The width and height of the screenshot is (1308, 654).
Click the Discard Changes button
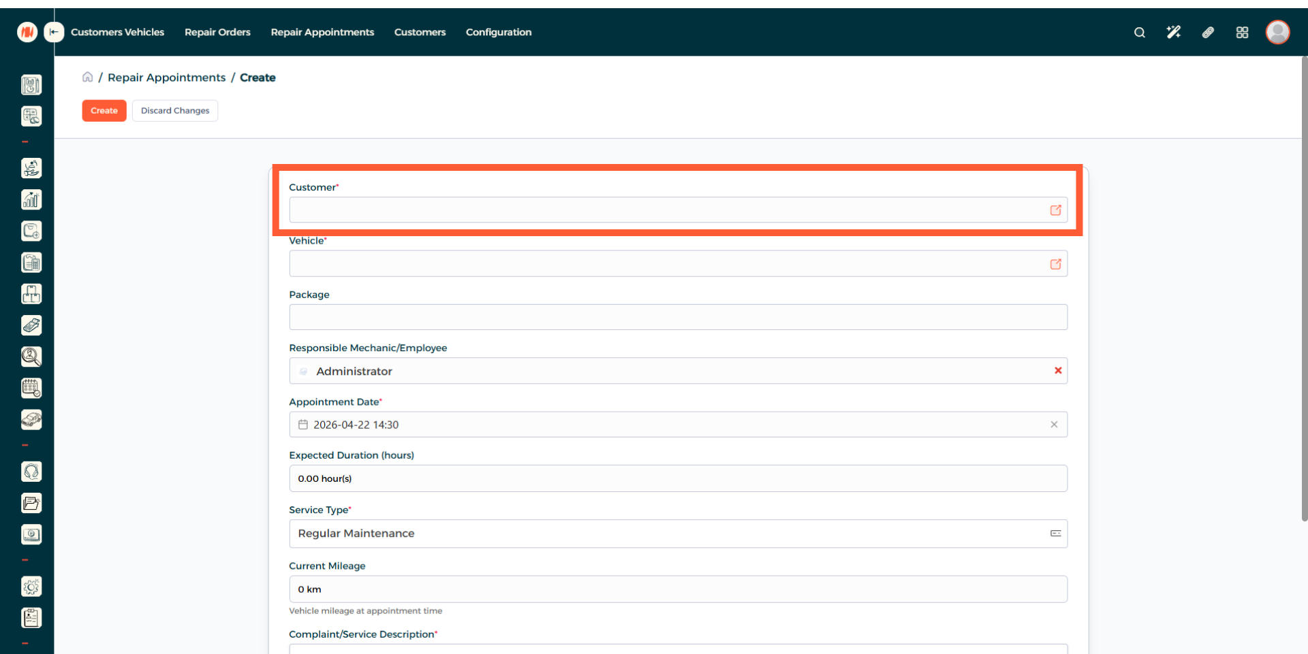[175, 111]
